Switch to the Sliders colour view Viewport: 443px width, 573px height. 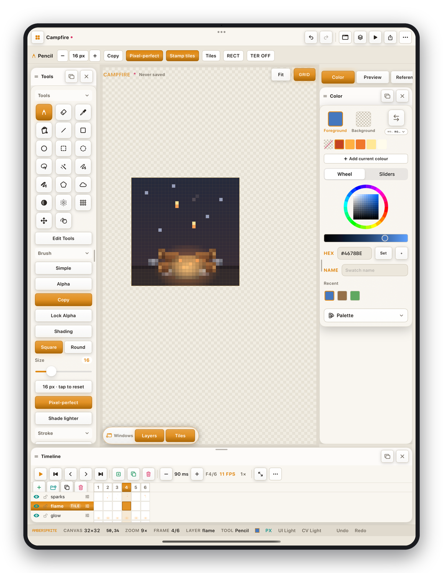[387, 174]
